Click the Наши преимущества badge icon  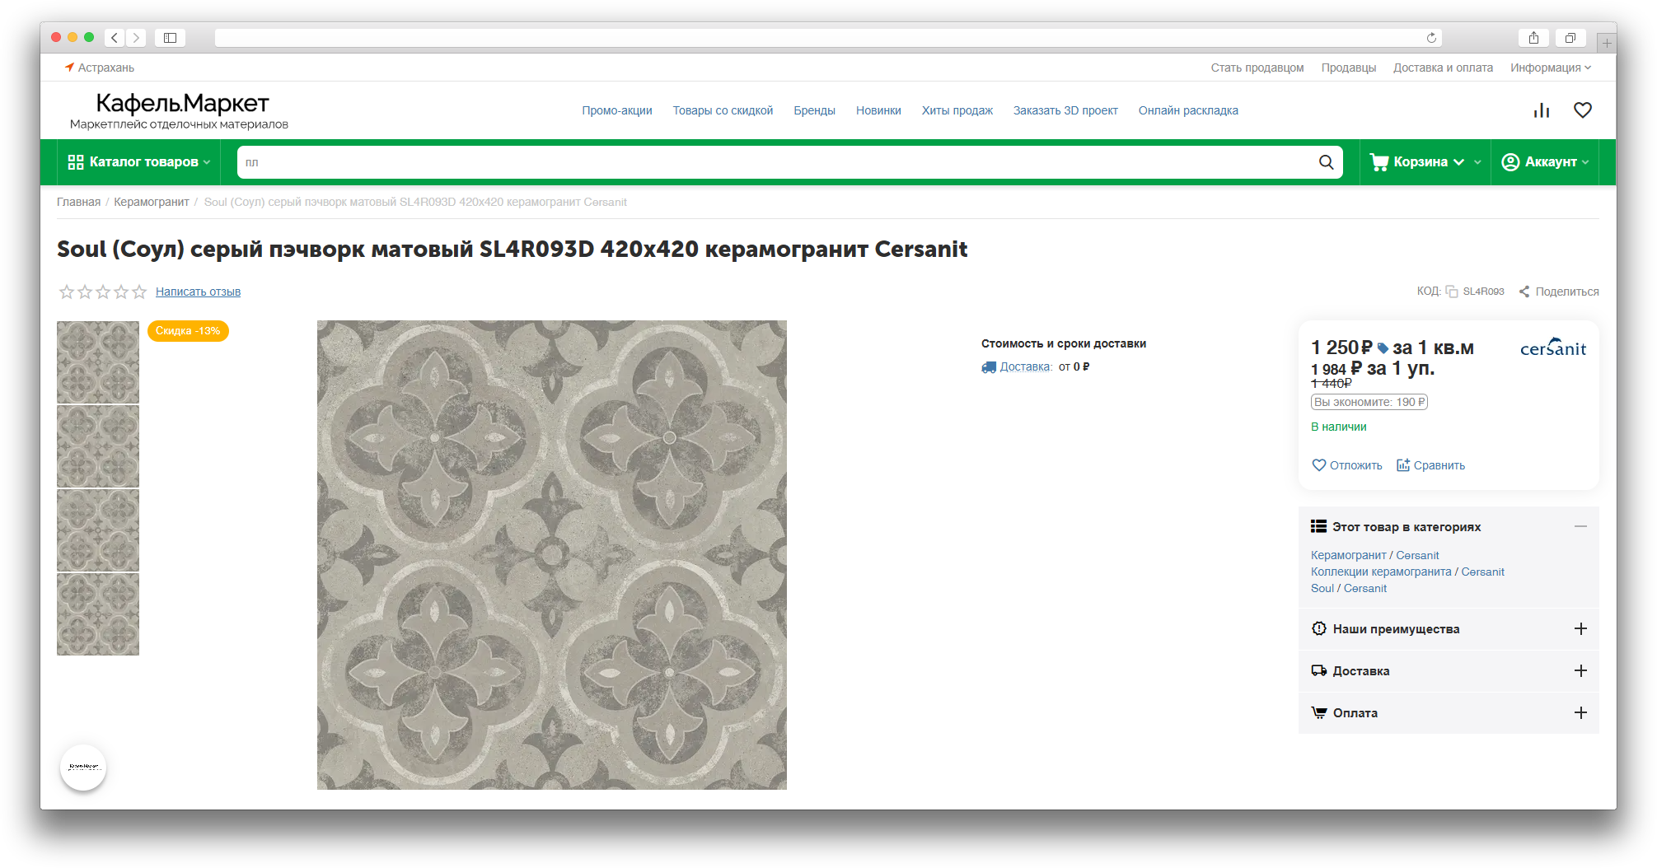pyautogui.click(x=1318, y=628)
